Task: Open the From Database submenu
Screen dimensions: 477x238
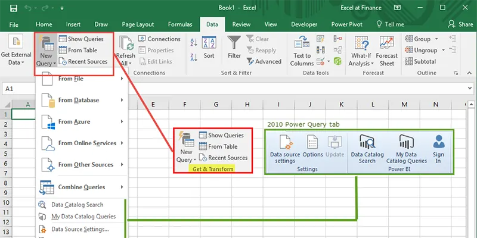Action: (82, 100)
